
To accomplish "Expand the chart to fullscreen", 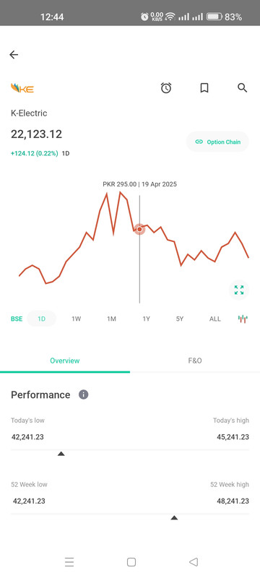I will (239, 290).
